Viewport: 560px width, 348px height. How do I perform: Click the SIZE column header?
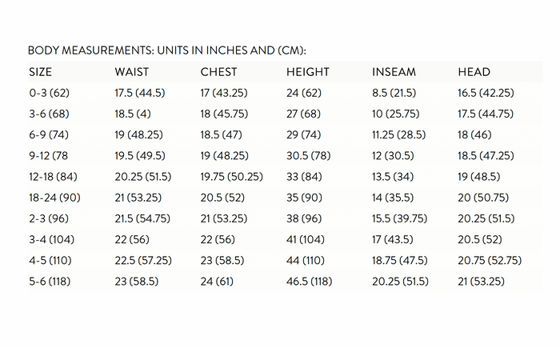[40, 72]
